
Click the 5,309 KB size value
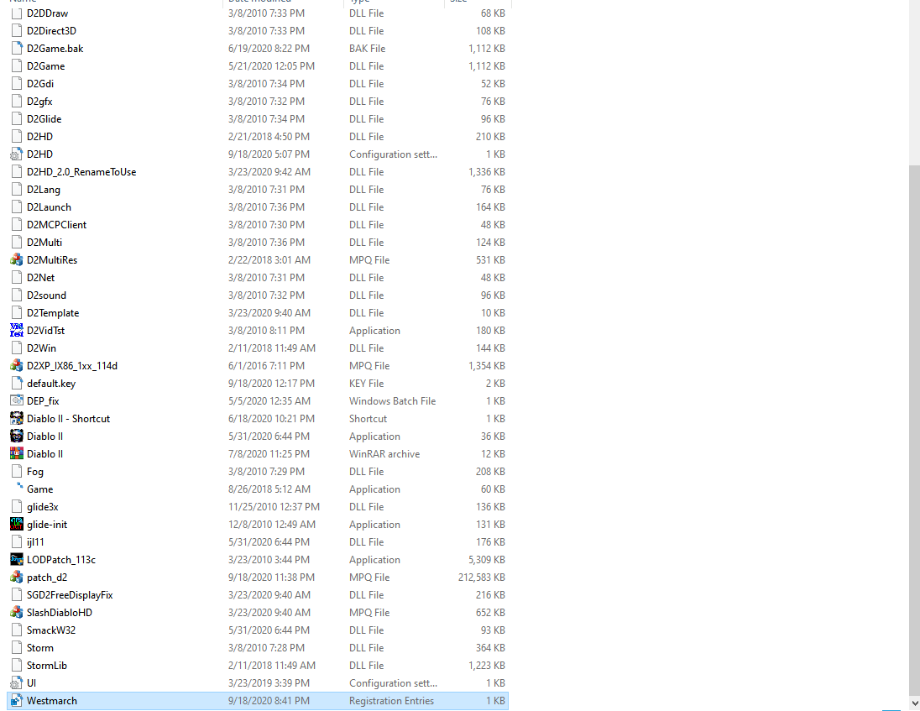point(487,560)
